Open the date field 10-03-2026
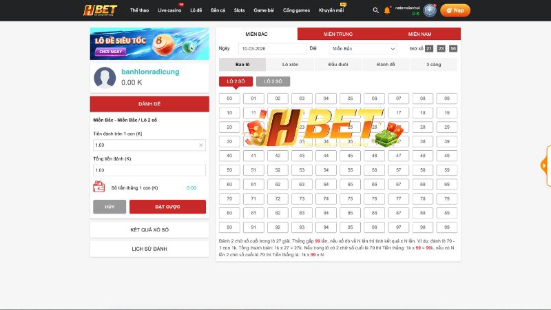Viewport: 551px width, 310px height. pyautogui.click(x=272, y=48)
